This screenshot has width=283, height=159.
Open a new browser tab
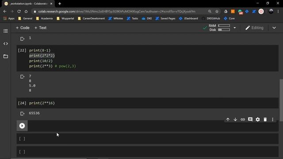60,4
